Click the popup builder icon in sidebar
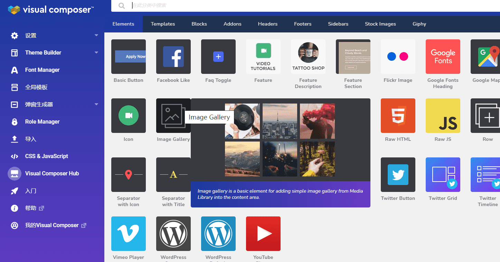The height and width of the screenshot is (262, 500). point(15,105)
